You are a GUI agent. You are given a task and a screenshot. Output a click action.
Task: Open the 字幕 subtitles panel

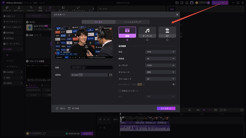(x=40, y=9)
